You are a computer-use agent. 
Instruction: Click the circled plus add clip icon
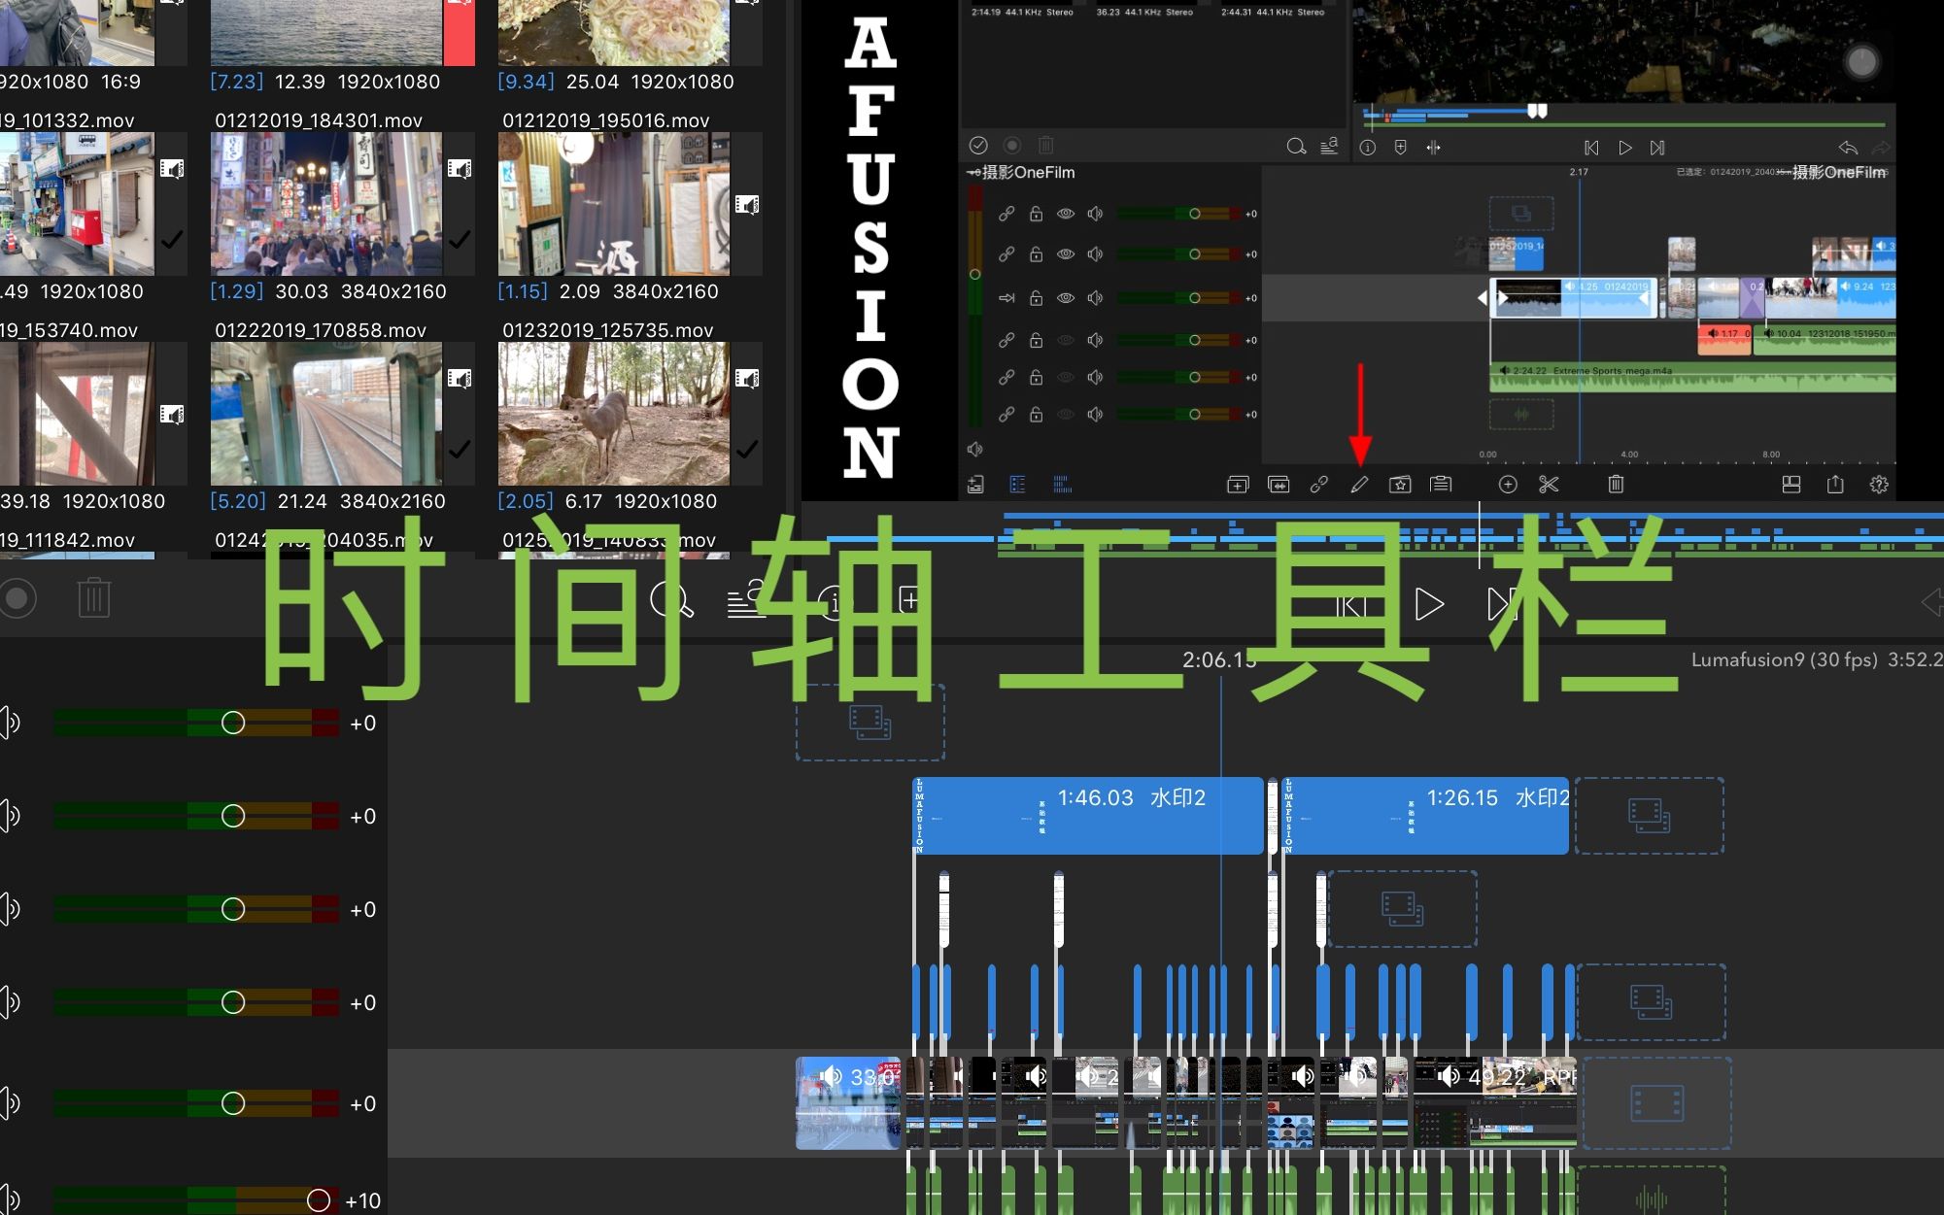pyautogui.click(x=1508, y=485)
